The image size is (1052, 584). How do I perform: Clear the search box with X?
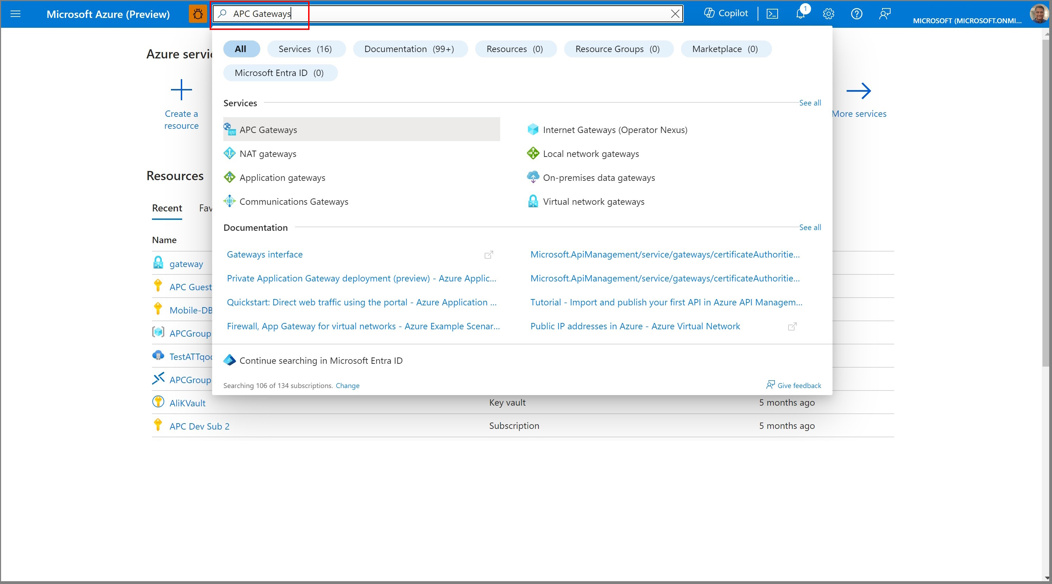[x=675, y=14]
